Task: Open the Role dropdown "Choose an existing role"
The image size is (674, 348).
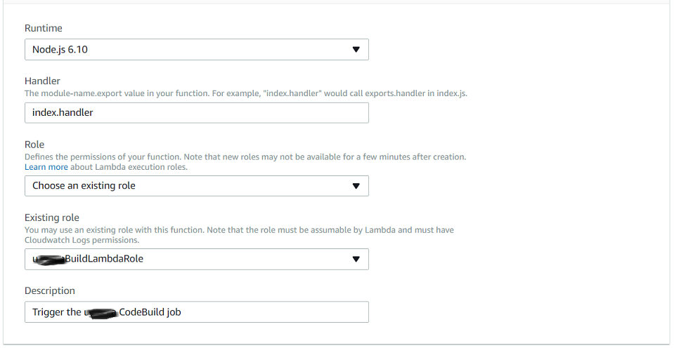Action: click(x=196, y=186)
